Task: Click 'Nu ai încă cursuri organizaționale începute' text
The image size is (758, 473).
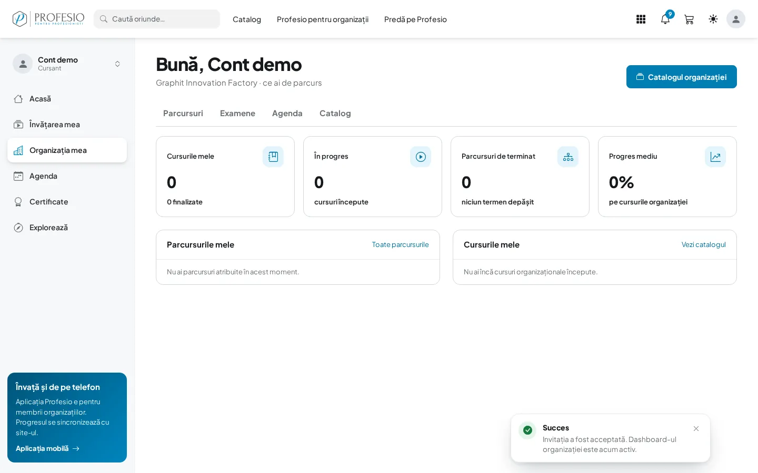Action: point(531,272)
